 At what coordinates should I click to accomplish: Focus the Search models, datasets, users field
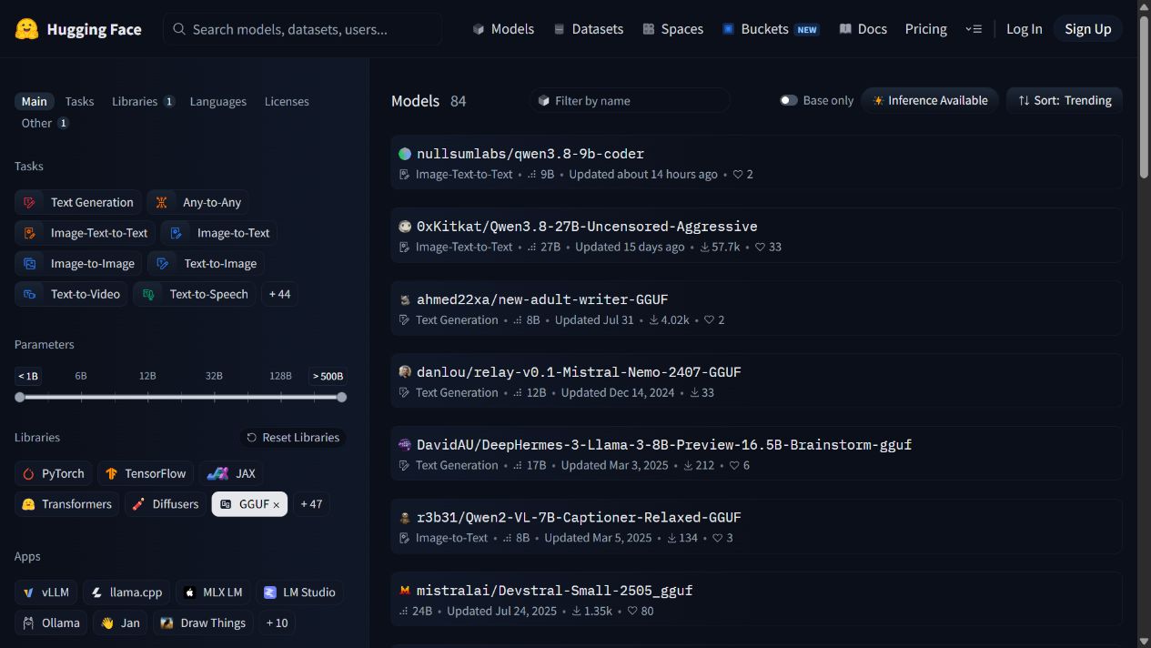coord(303,29)
